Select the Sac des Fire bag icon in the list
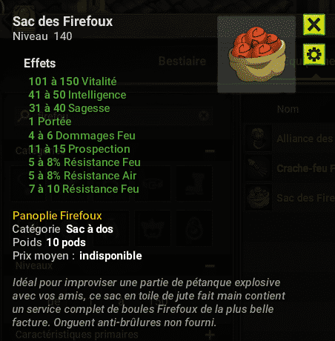Screen dimensions: 335x341 [259, 198]
